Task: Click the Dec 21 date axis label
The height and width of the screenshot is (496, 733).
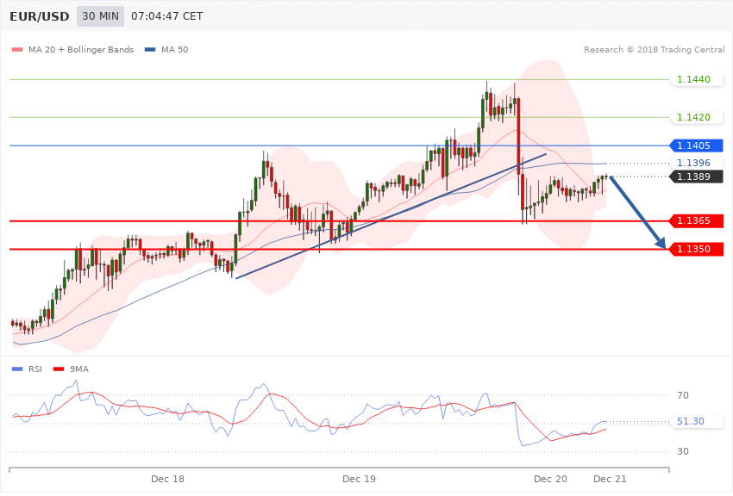Action: [610, 479]
